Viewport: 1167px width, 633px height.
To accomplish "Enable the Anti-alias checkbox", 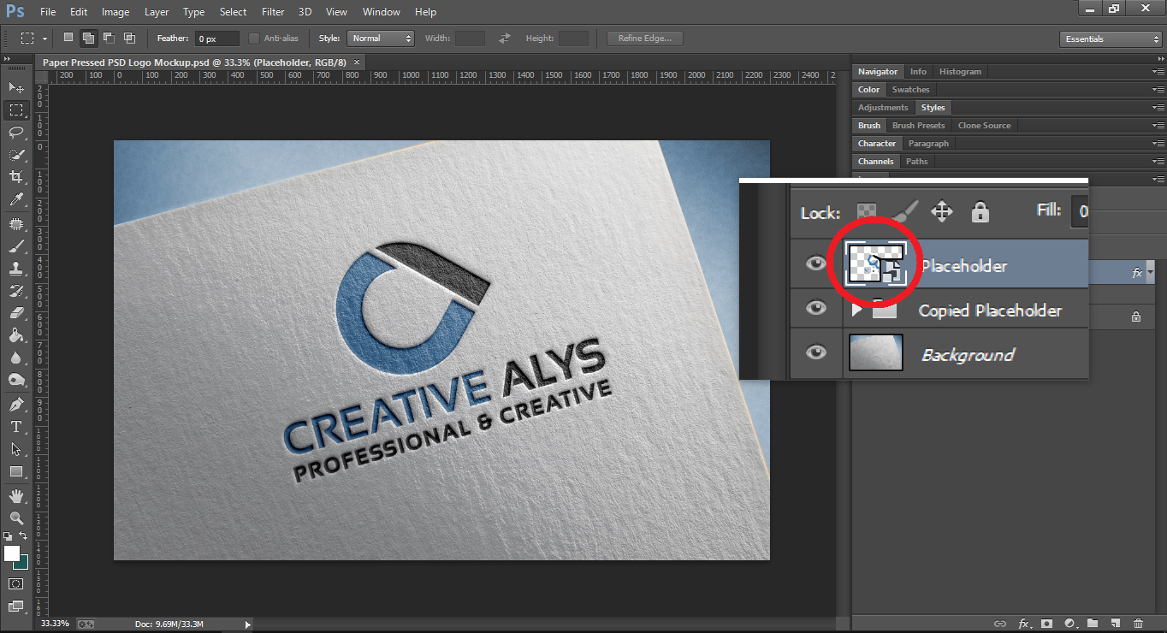I will pos(254,38).
